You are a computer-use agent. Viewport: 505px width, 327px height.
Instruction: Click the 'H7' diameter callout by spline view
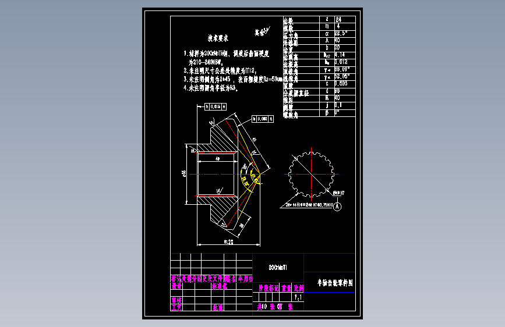pyautogui.click(x=339, y=193)
